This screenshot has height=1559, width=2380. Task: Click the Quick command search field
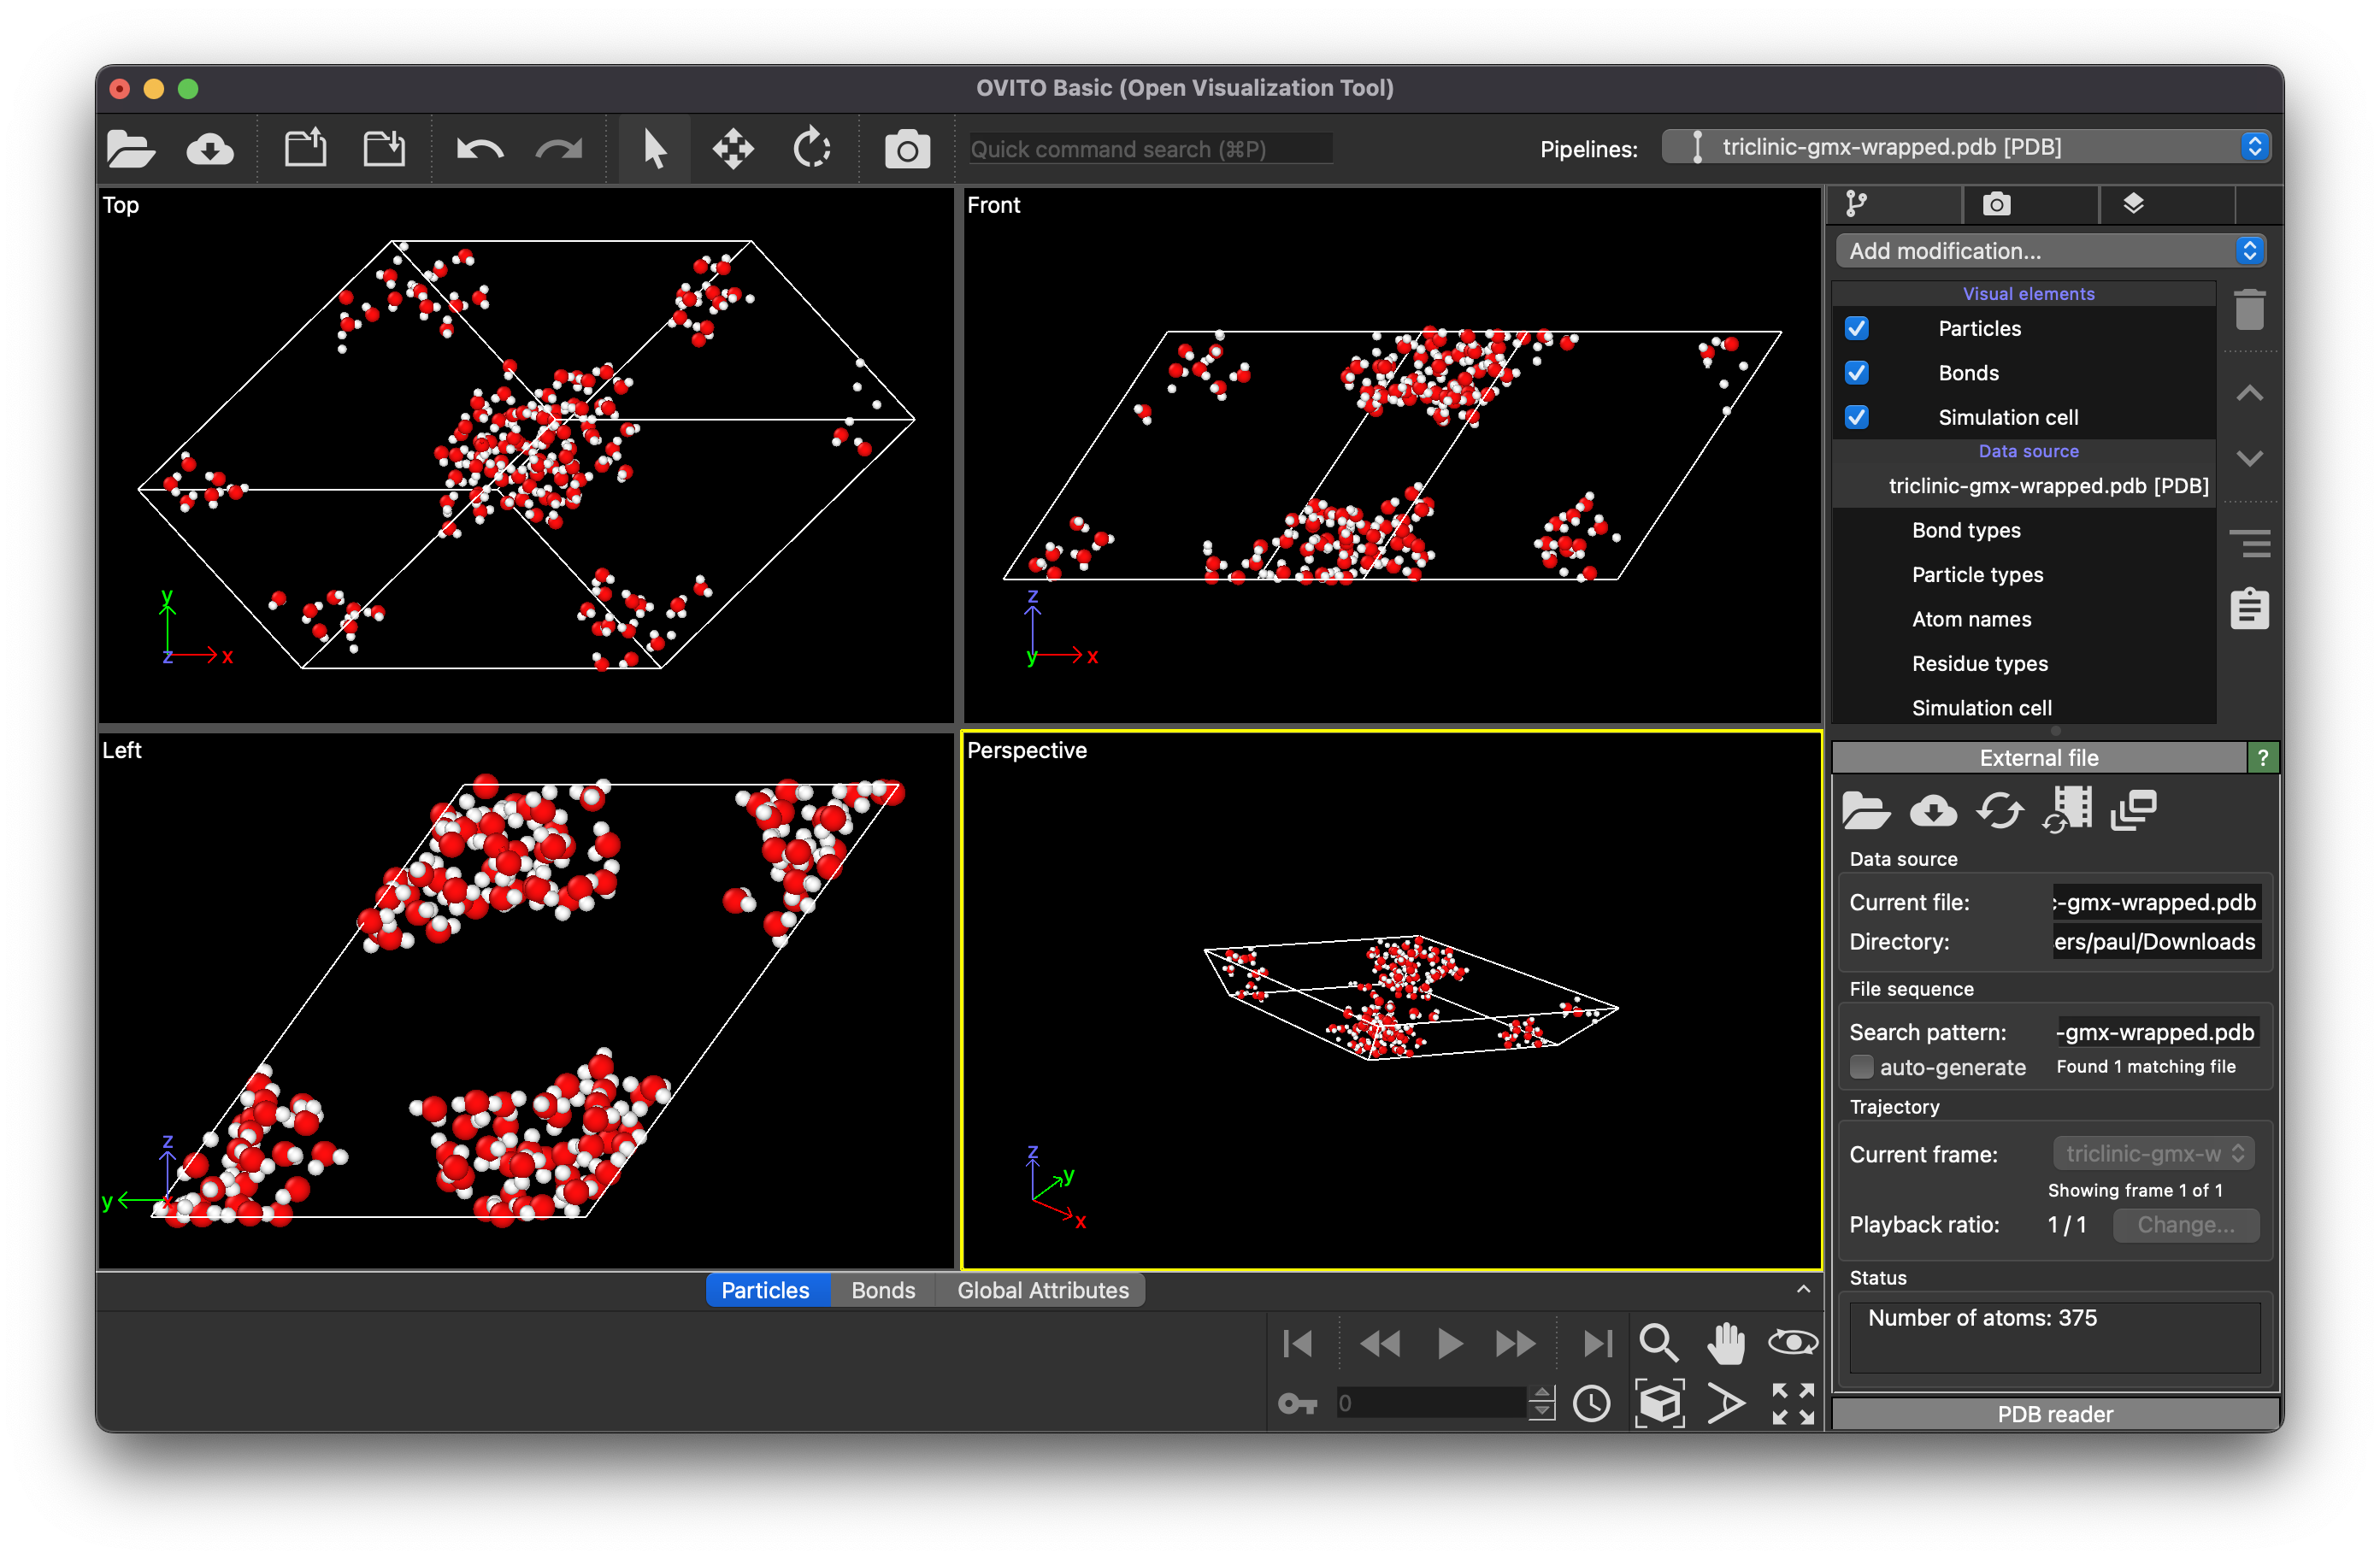[x=1150, y=149]
